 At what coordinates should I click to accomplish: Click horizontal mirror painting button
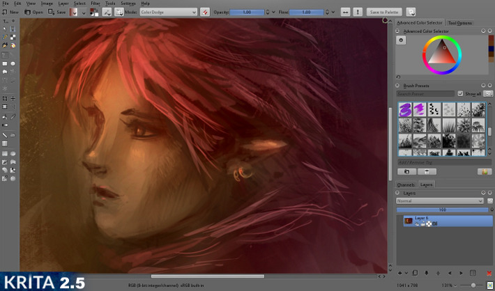point(344,12)
